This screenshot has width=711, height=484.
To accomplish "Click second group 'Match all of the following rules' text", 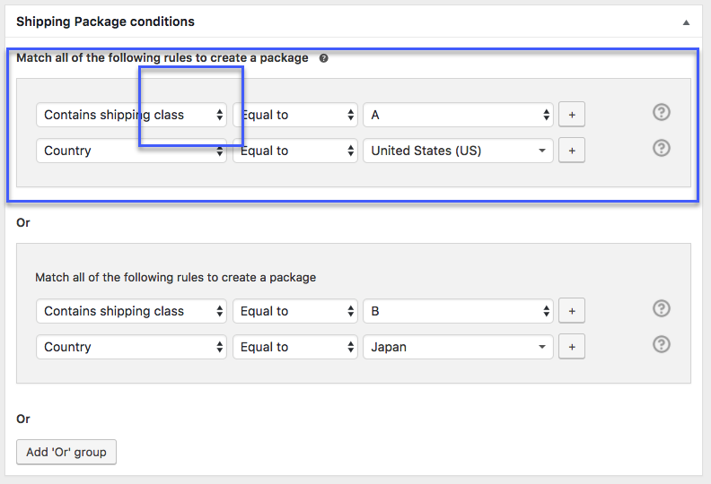I will coord(175,277).
